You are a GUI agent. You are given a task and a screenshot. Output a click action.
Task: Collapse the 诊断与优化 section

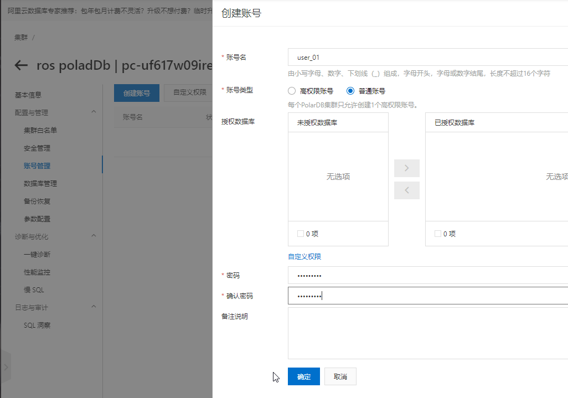pos(94,236)
